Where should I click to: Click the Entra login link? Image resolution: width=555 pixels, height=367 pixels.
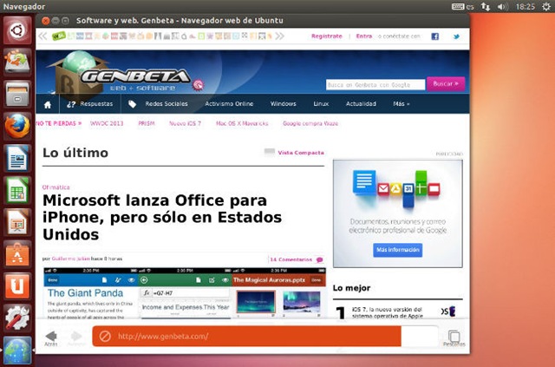tap(364, 36)
